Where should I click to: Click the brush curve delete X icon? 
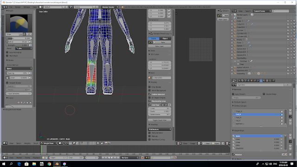30,103
